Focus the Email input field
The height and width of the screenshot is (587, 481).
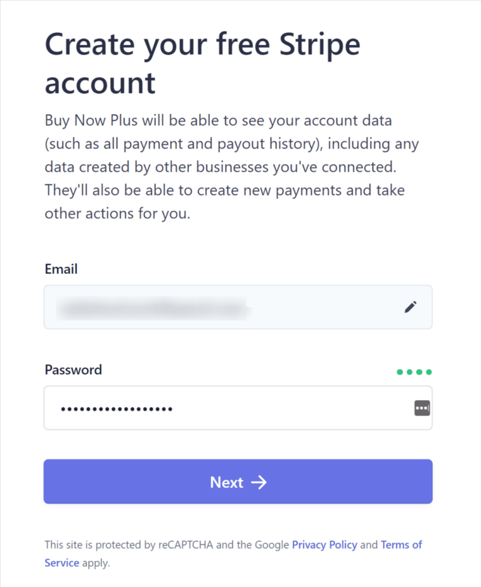238,307
